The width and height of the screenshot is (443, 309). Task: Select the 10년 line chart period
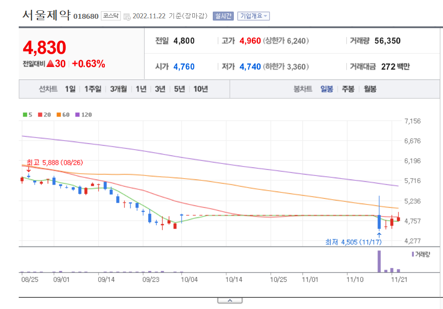tap(201, 89)
